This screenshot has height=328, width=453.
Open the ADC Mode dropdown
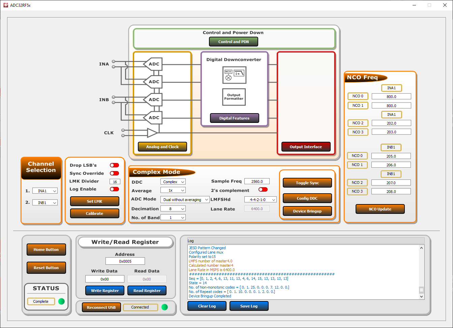click(185, 199)
